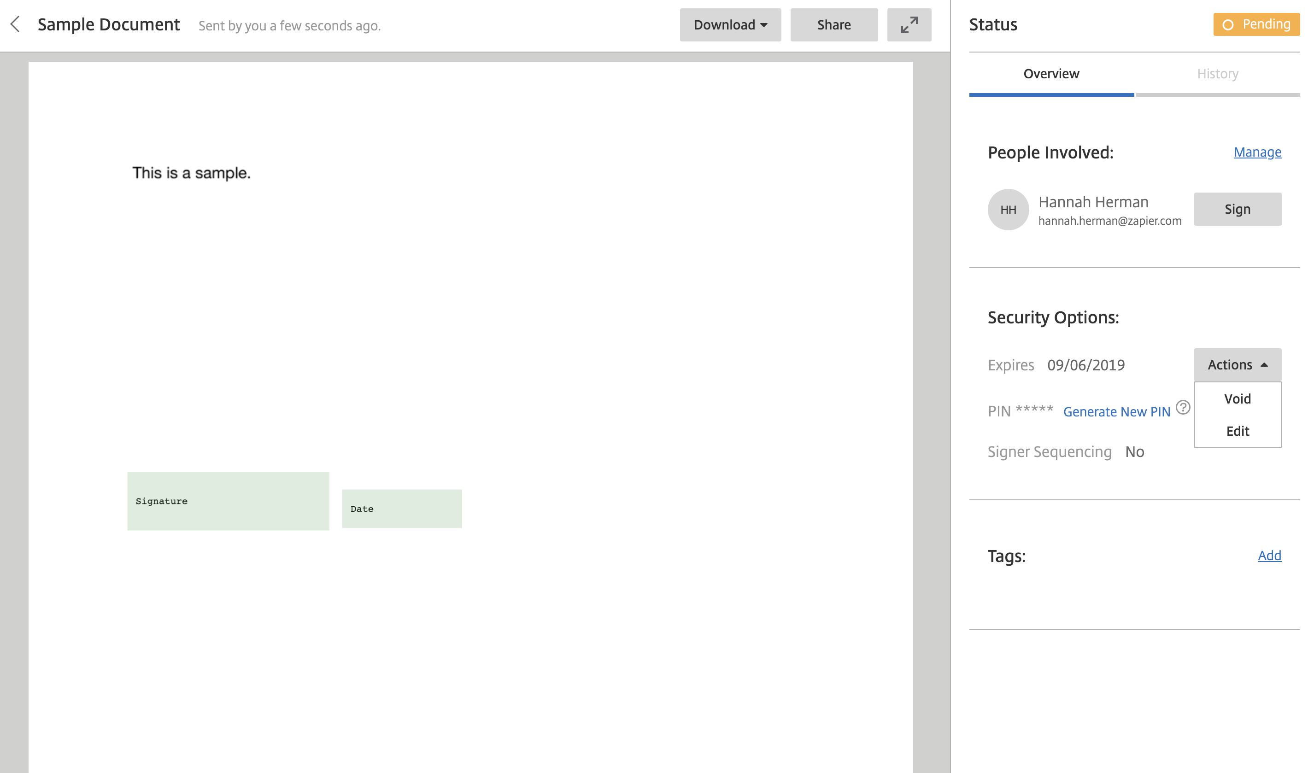Click the Signature field on document
This screenshot has width=1314, height=773.
tap(228, 501)
